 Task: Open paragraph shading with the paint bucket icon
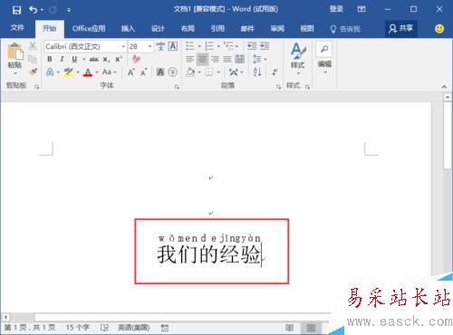click(x=190, y=72)
